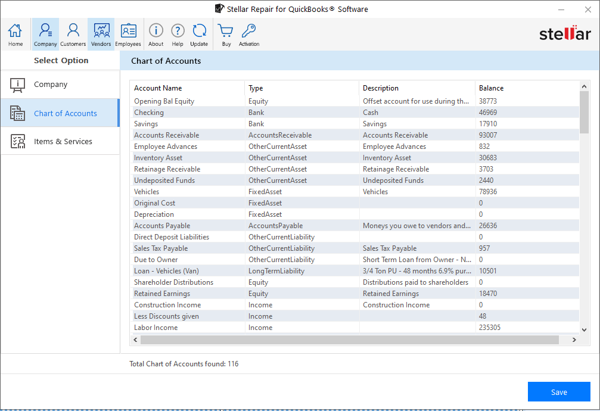Click 'Moneys you owe to vendors' description

click(x=416, y=226)
